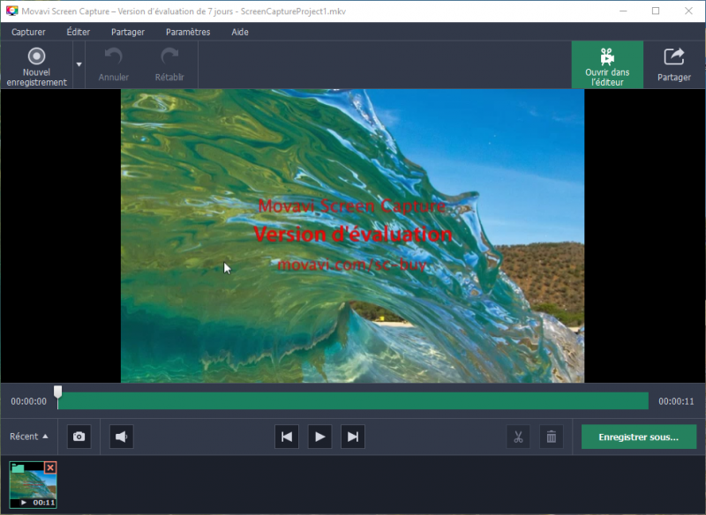The width and height of the screenshot is (706, 515).
Task: Open the Paramètres menu
Action: click(x=188, y=32)
